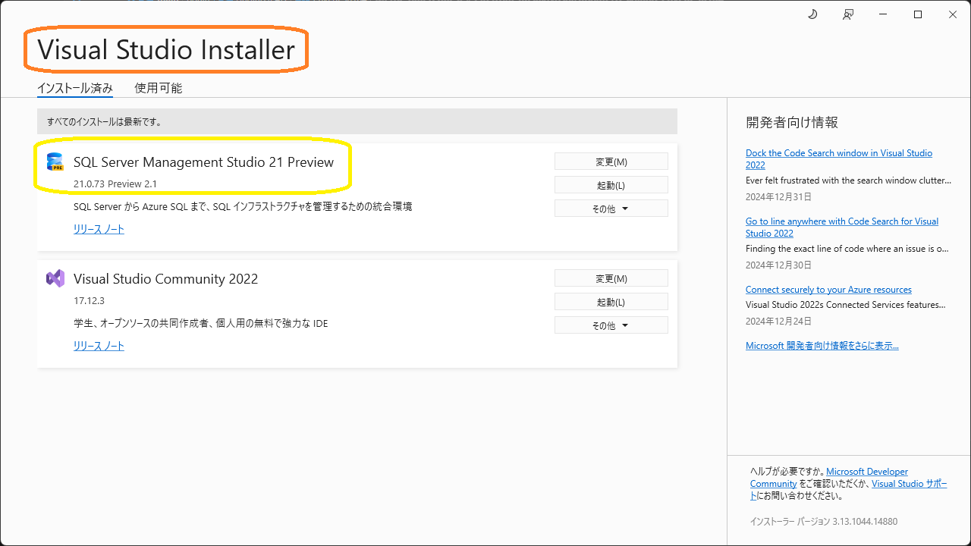Click the '開発者向け情報' panel heading
The image size is (971, 546).
coord(792,123)
